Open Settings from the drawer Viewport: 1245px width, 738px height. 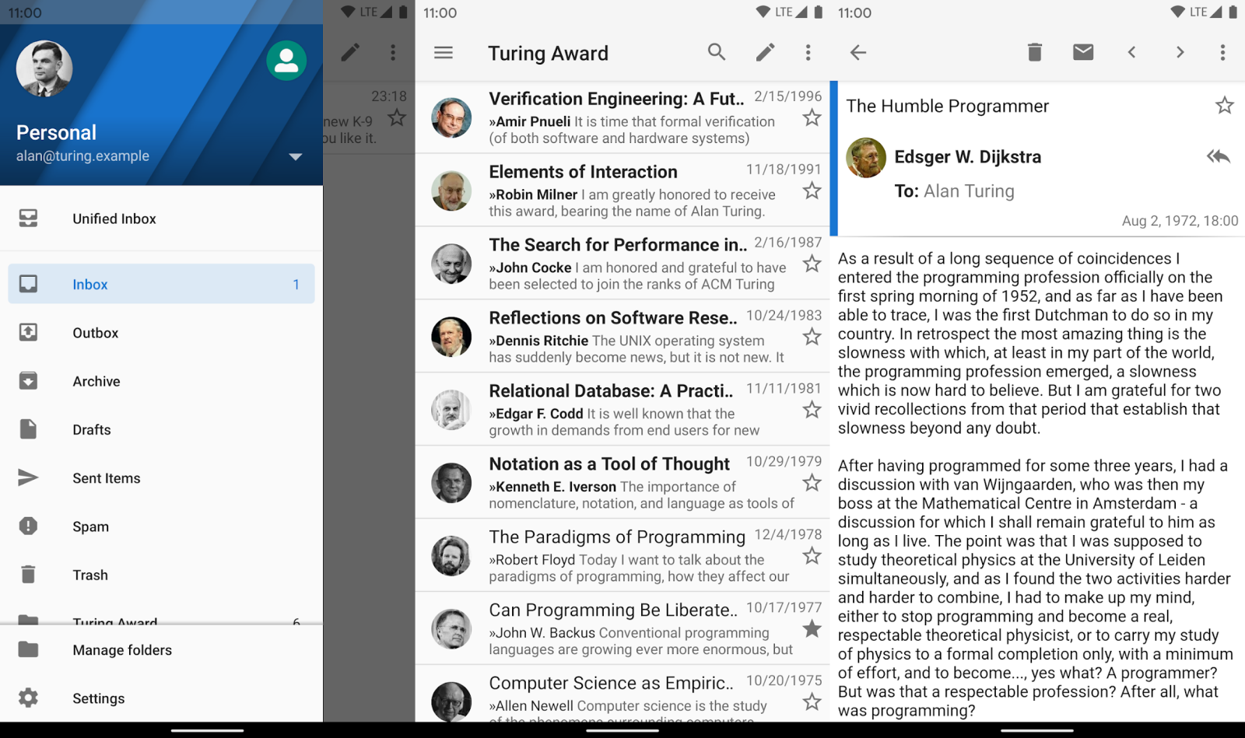pos(99,698)
